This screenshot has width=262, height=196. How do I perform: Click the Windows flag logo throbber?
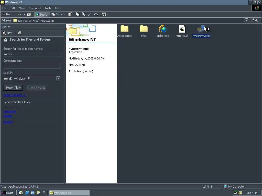point(257,8)
